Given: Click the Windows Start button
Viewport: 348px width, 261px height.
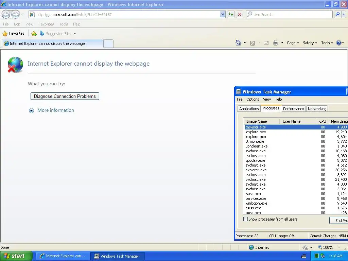Looking at the screenshot, I should 16,256.
